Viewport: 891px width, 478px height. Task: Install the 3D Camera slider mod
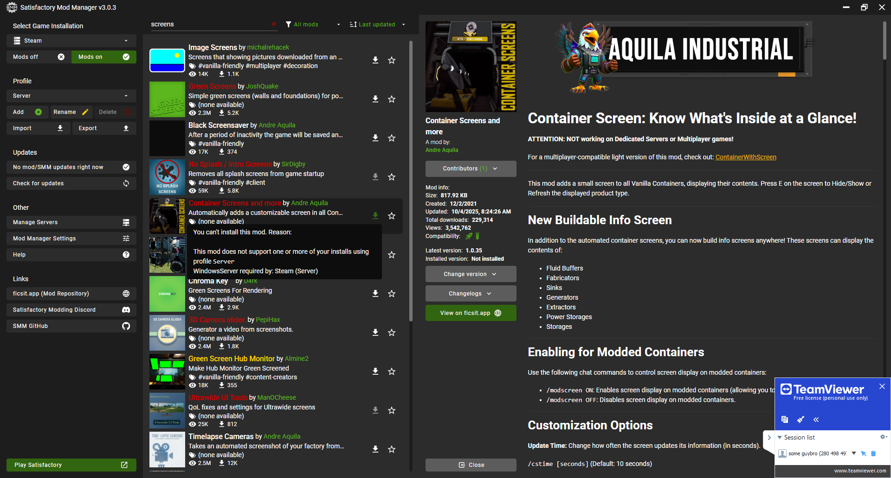375,333
